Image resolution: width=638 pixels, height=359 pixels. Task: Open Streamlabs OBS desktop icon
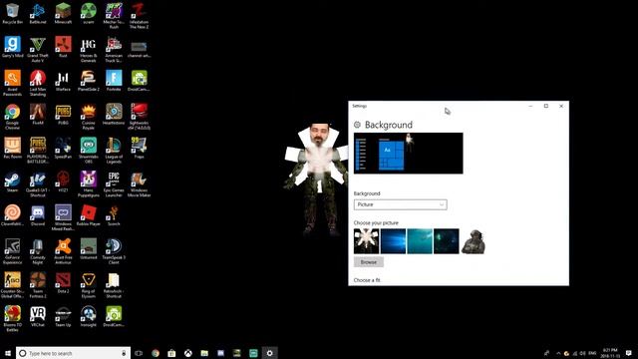pyautogui.click(x=89, y=151)
